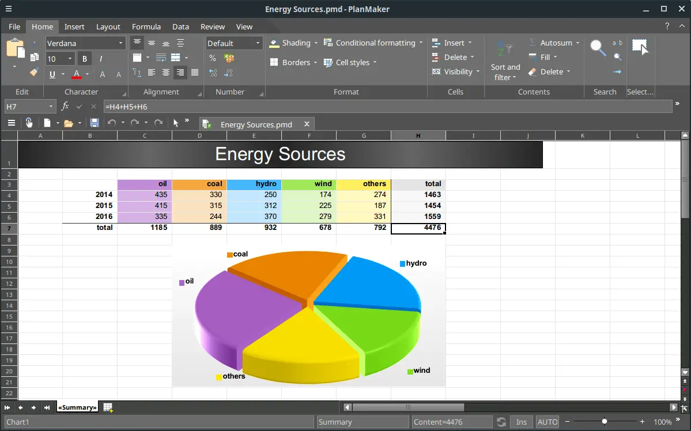Select cell containing 435 for oil 2014

pyautogui.click(x=145, y=195)
